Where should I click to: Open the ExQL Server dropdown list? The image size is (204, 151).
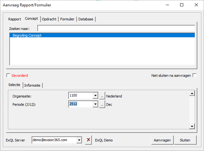(79, 140)
